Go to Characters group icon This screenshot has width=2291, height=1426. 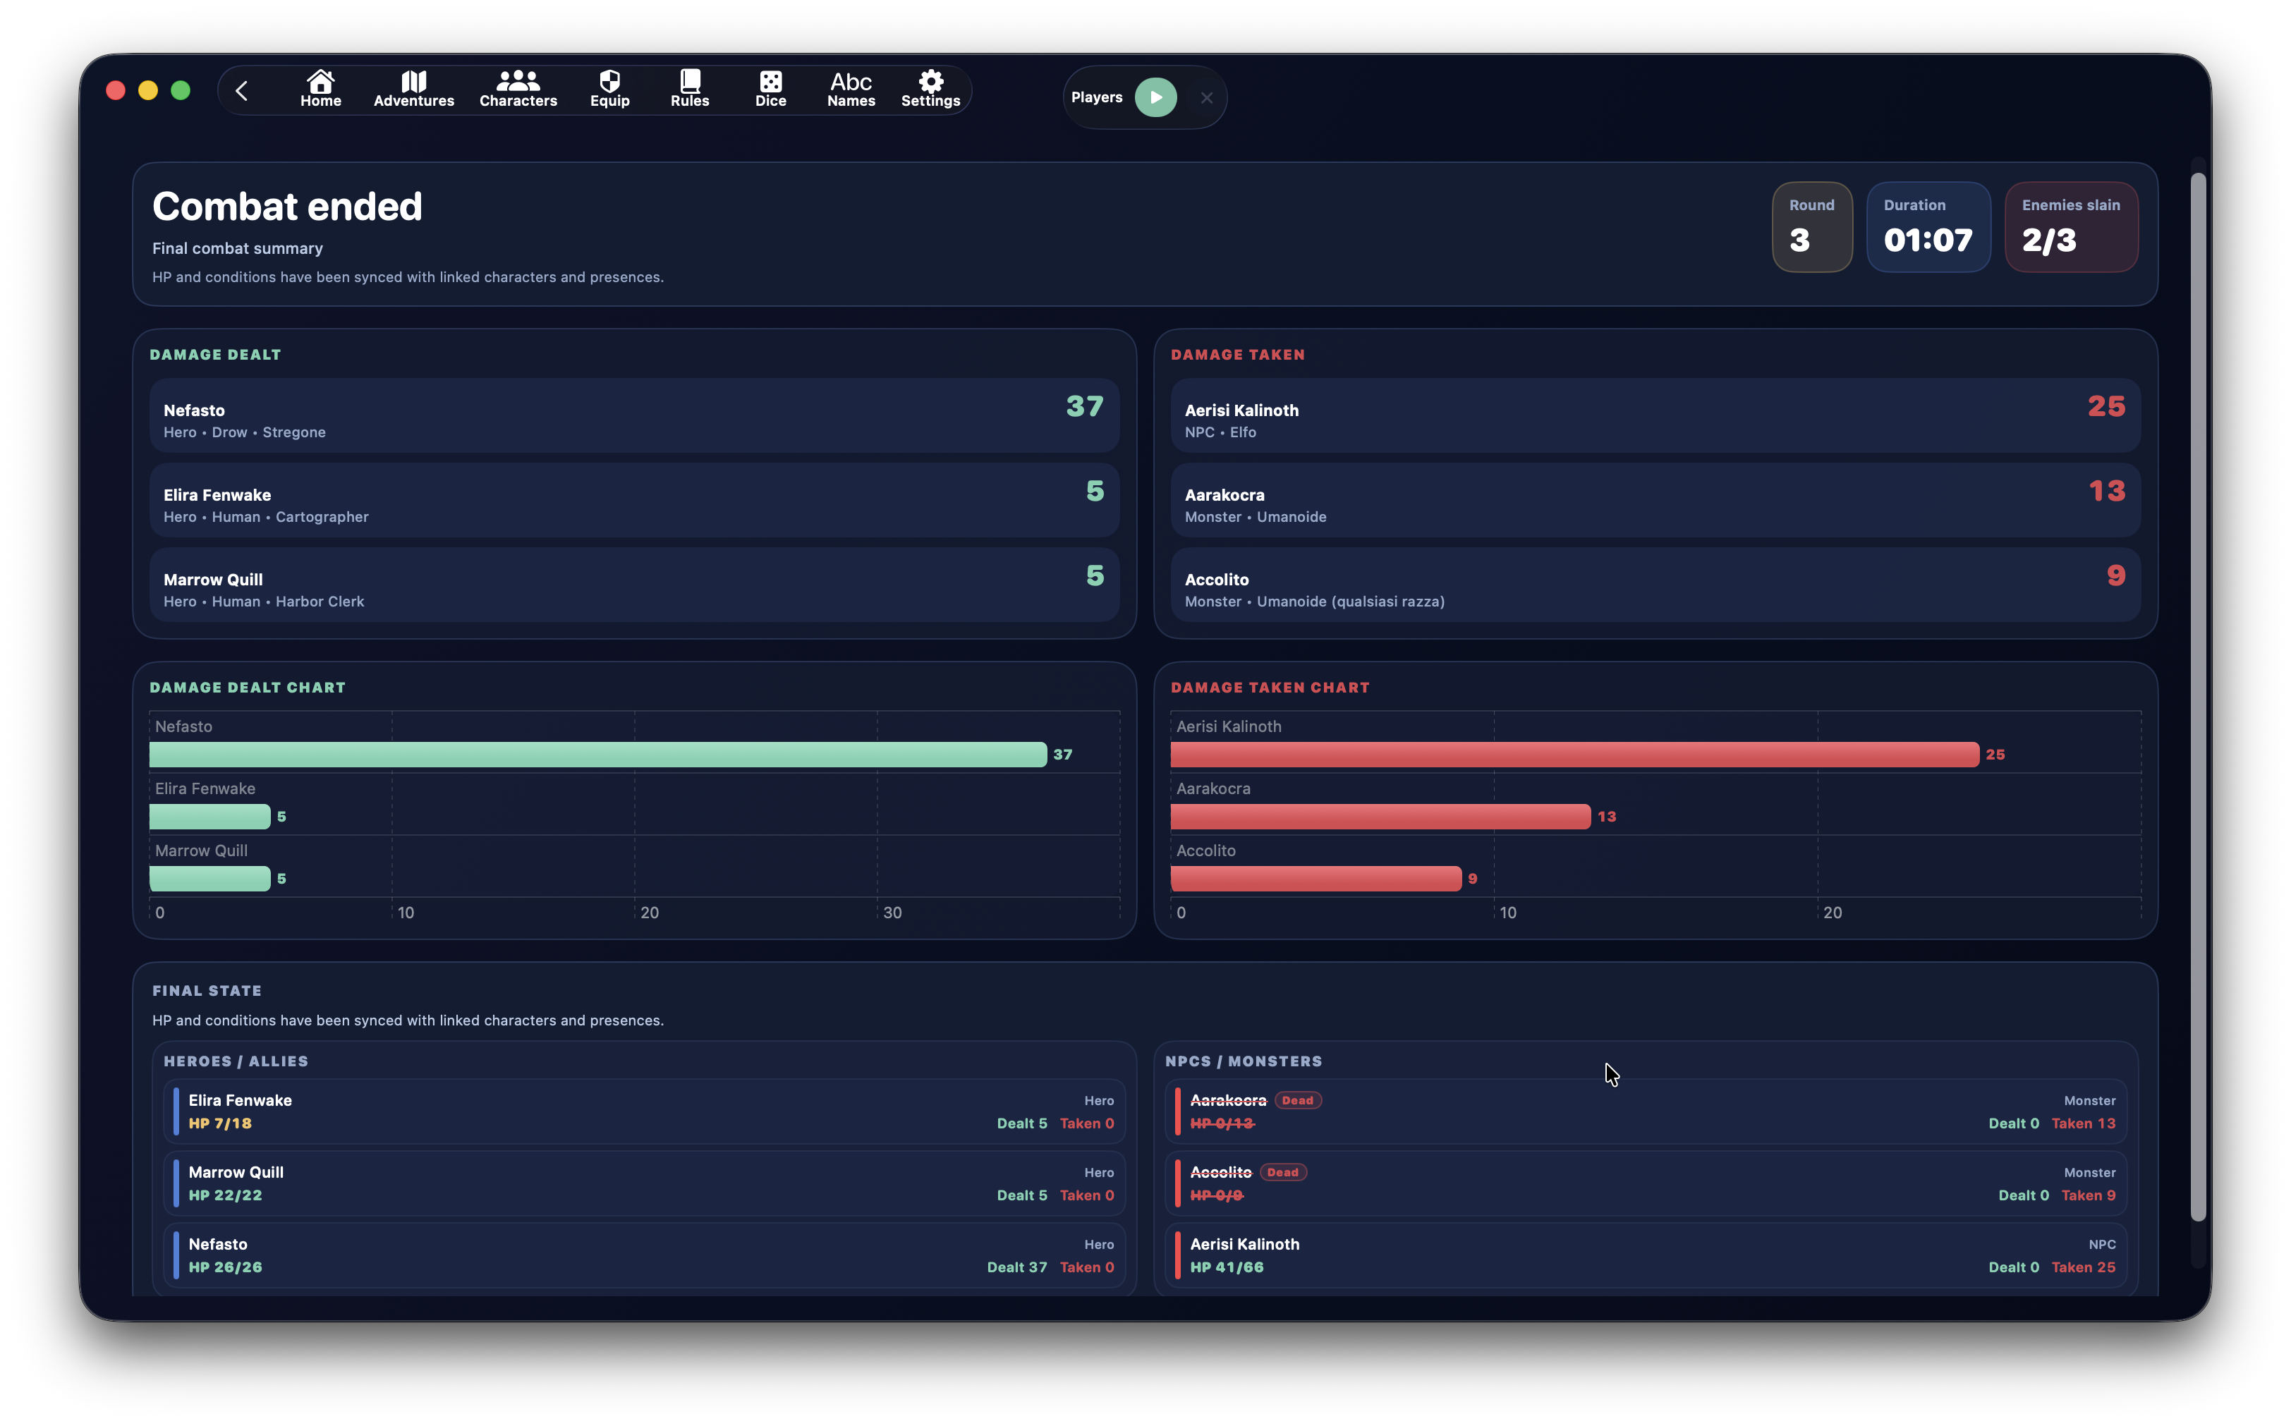tap(518, 90)
